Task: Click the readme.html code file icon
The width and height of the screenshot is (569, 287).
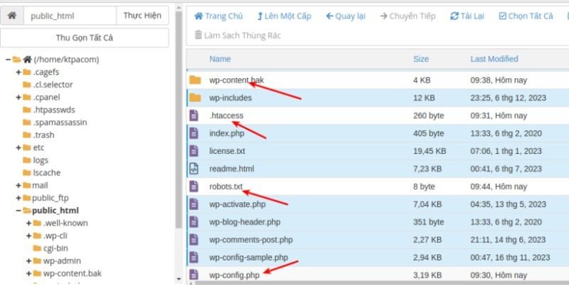Action: tap(194, 169)
